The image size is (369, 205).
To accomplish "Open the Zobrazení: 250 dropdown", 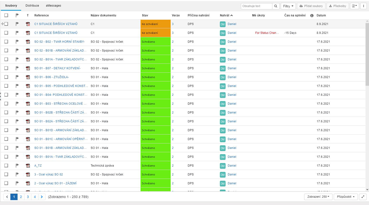I will (x=318, y=197).
